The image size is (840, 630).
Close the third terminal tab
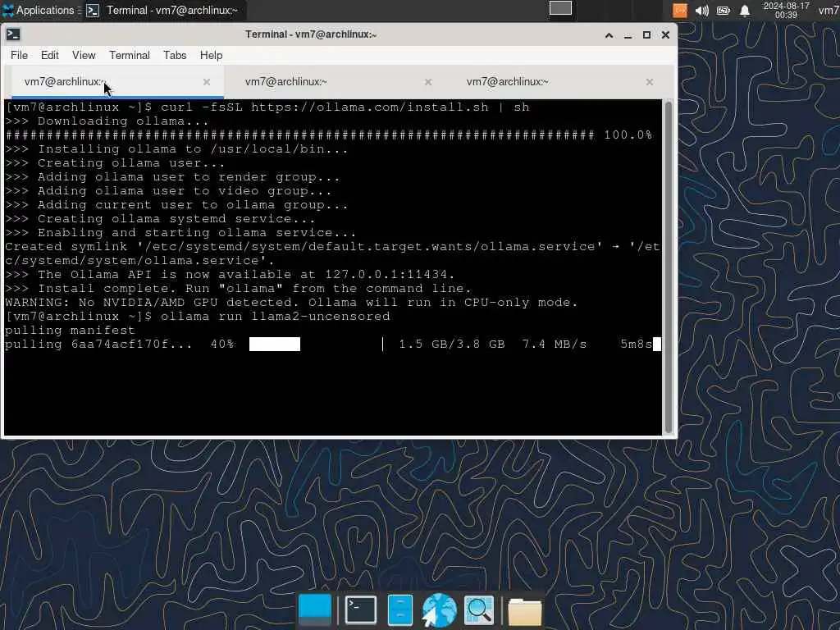650,82
